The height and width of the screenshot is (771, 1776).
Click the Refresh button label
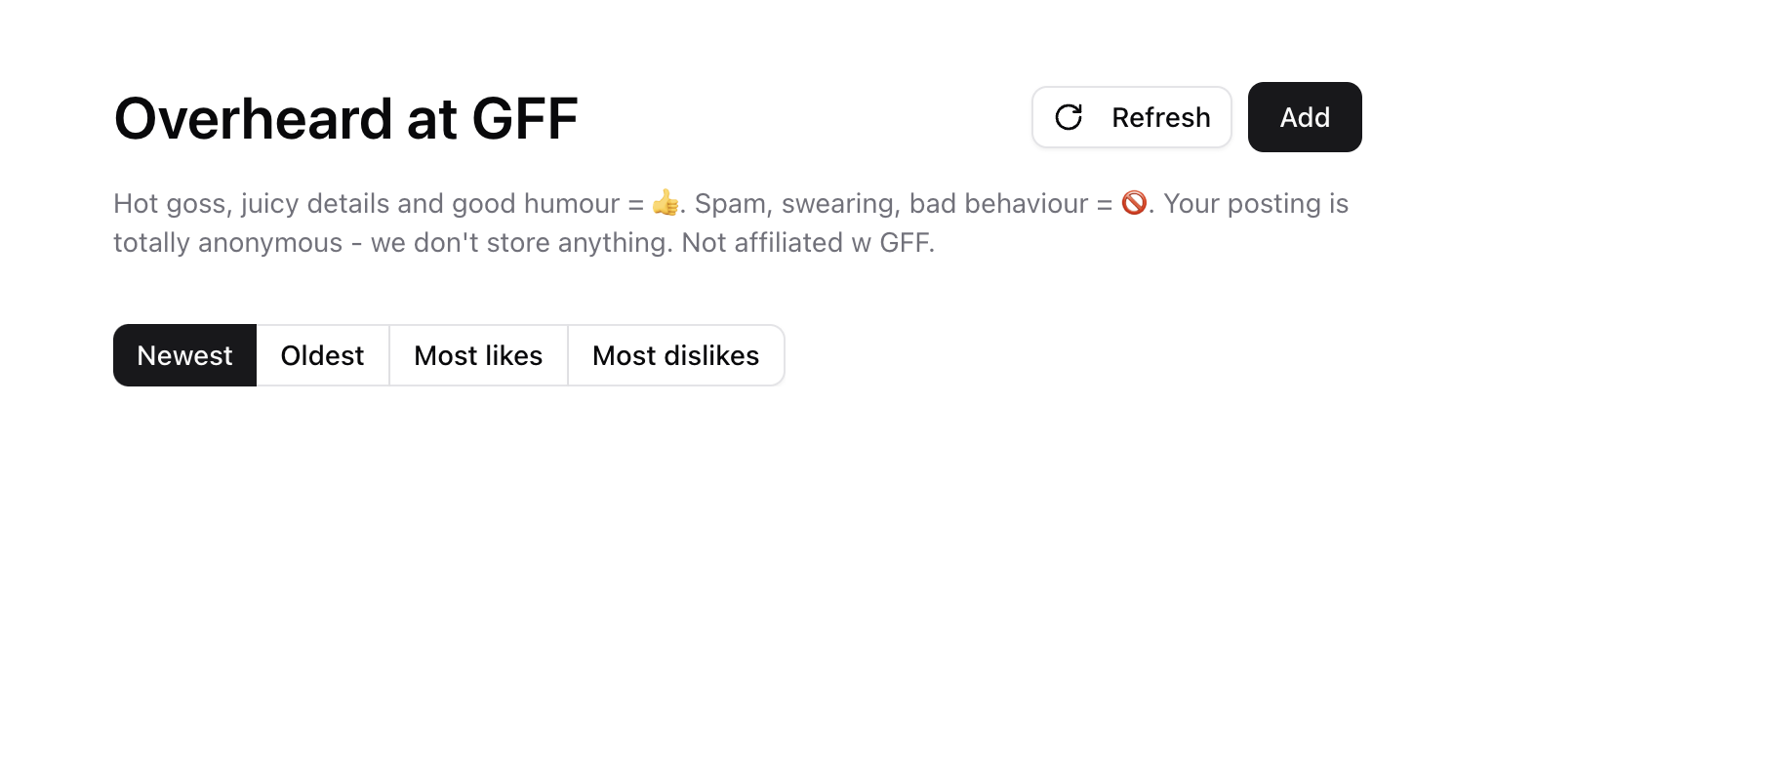pyautogui.click(x=1160, y=117)
